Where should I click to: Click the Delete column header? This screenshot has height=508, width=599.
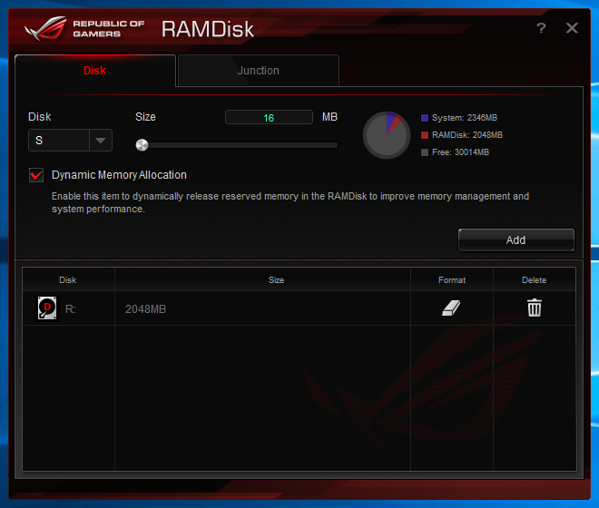point(534,280)
